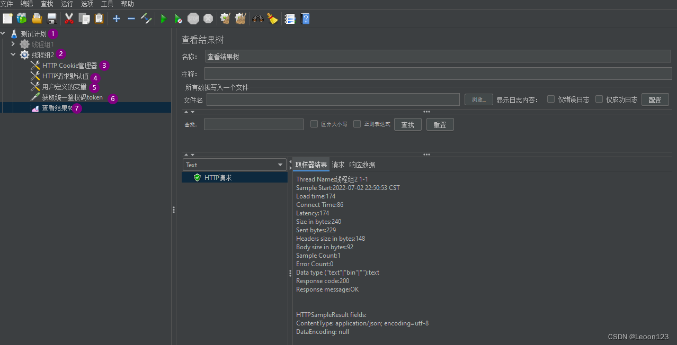The width and height of the screenshot is (677, 345).
Task: Click the Start no pauses icon
Action: coord(179,19)
